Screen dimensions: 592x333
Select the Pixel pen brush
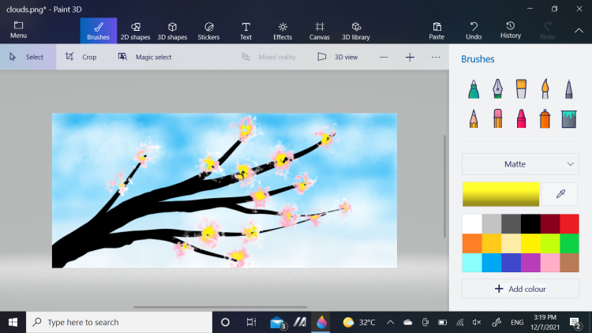click(568, 89)
